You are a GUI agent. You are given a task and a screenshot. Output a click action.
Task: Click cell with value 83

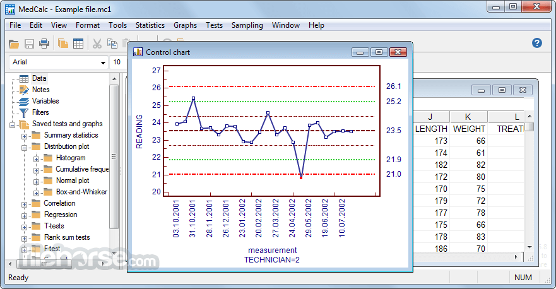click(x=480, y=237)
